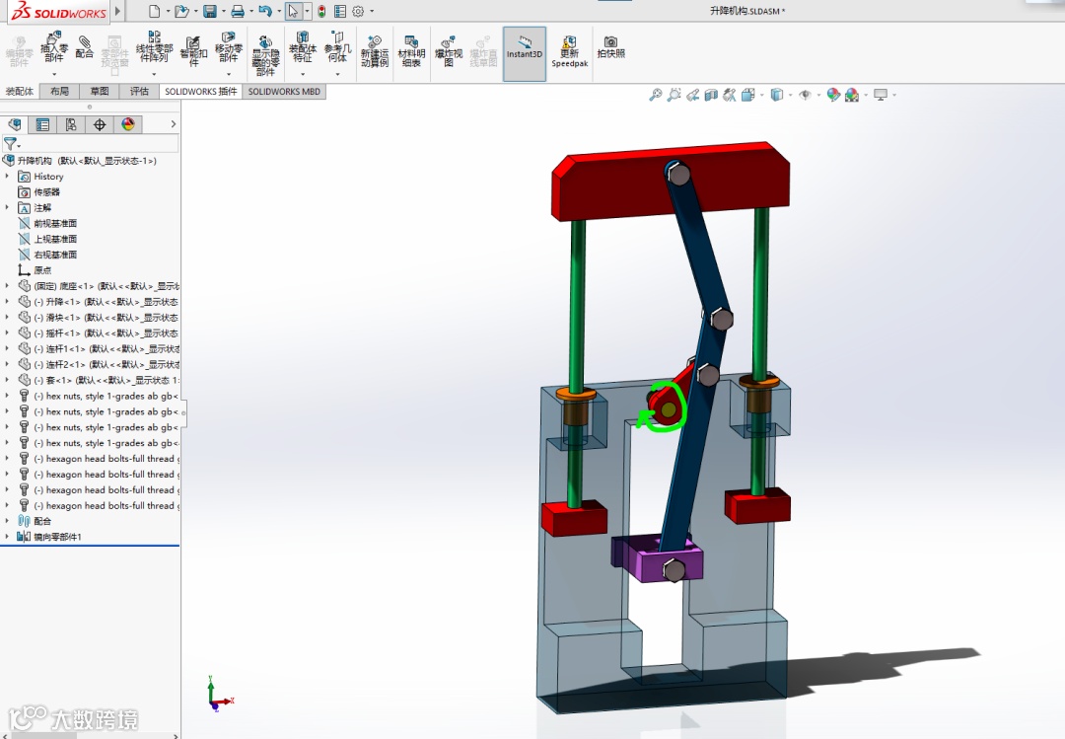Screen dimensions: 1065x739
Task: Click the 材料明细表 Bill of Materials tool
Action: point(411,50)
